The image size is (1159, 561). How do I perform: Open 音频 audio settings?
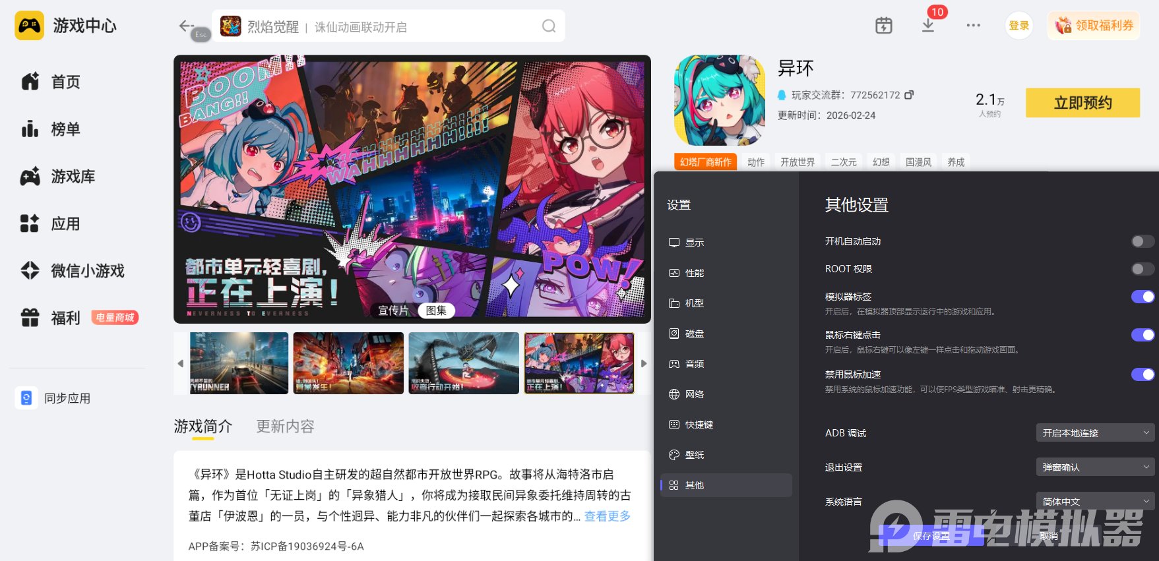tap(726, 364)
